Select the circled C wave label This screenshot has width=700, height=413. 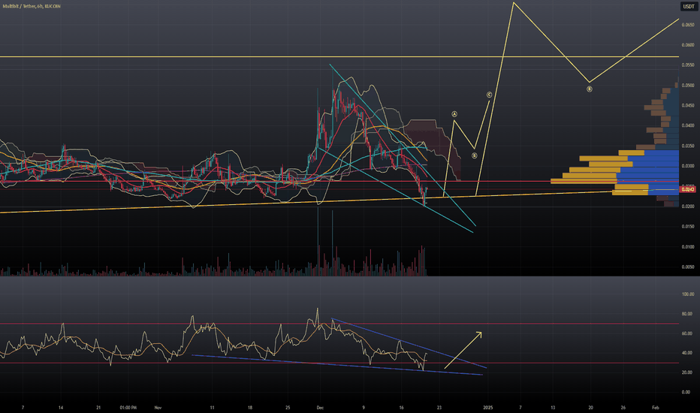coord(489,95)
